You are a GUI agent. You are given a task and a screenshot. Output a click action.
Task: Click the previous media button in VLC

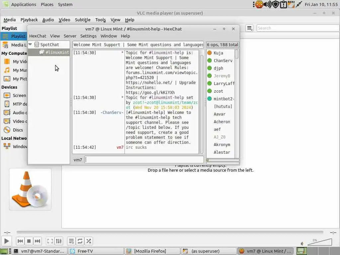point(20,241)
